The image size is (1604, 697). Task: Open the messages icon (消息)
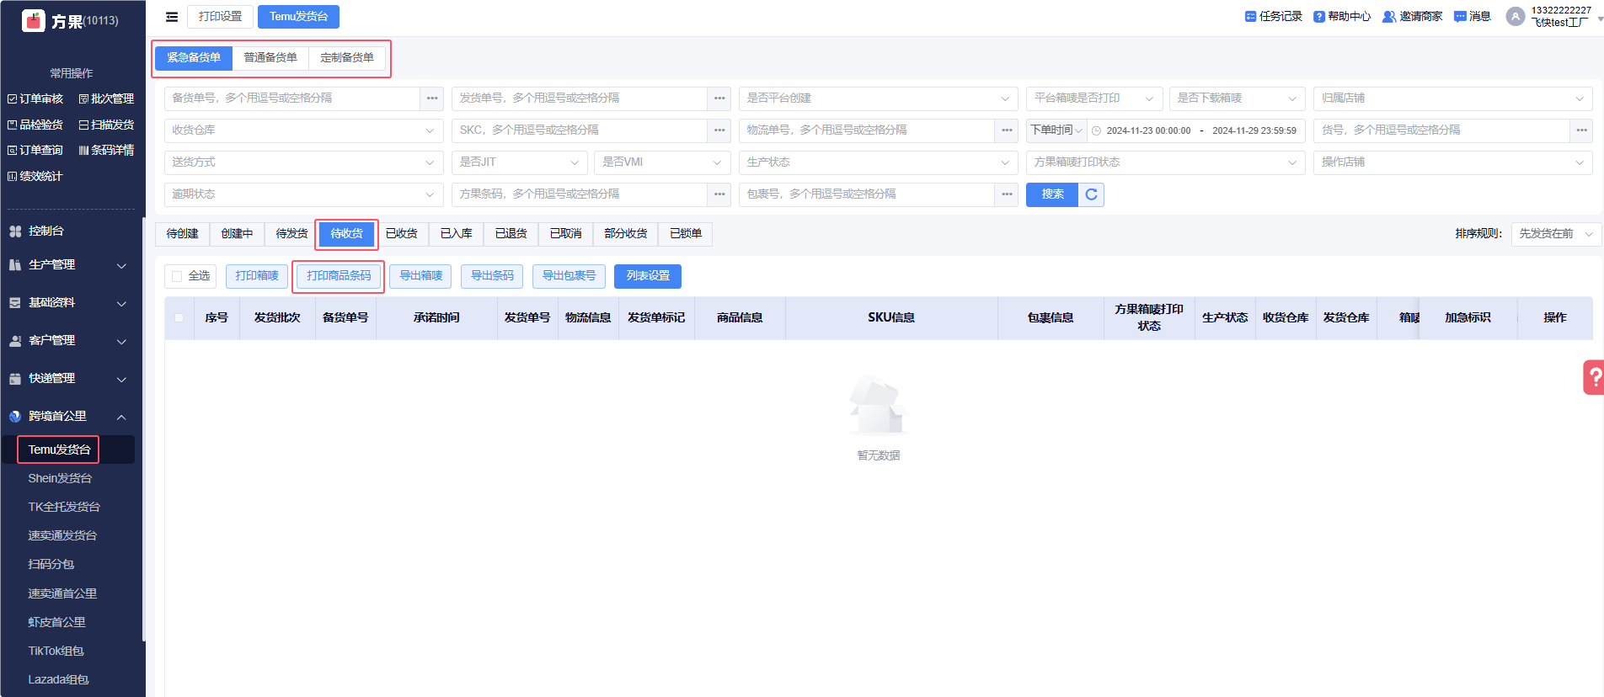pos(1460,17)
